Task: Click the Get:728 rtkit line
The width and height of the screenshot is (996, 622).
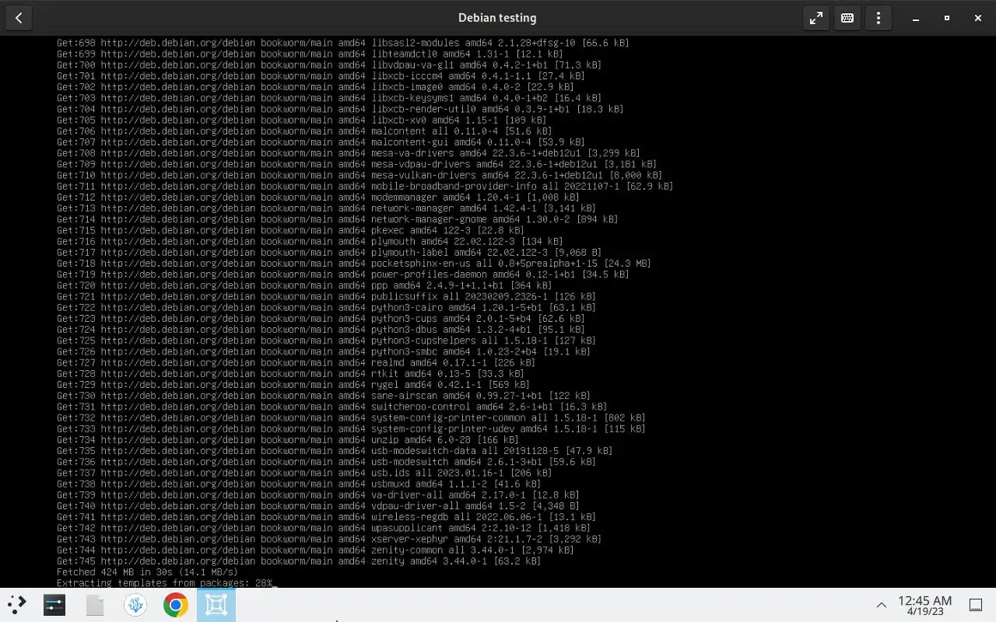Action: click(290, 374)
